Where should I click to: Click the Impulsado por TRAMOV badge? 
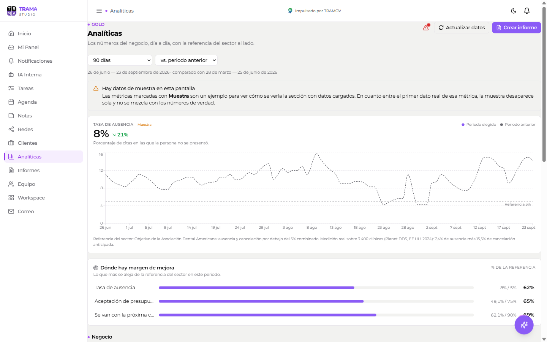pyautogui.click(x=315, y=11)
